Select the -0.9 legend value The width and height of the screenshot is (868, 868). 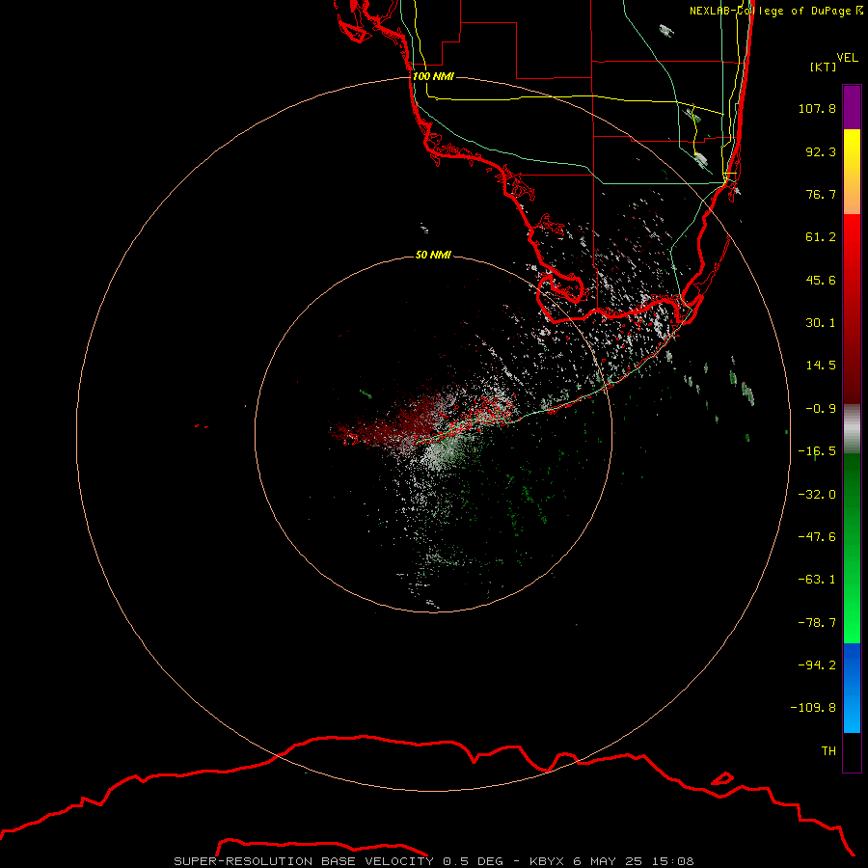(821, 409)
